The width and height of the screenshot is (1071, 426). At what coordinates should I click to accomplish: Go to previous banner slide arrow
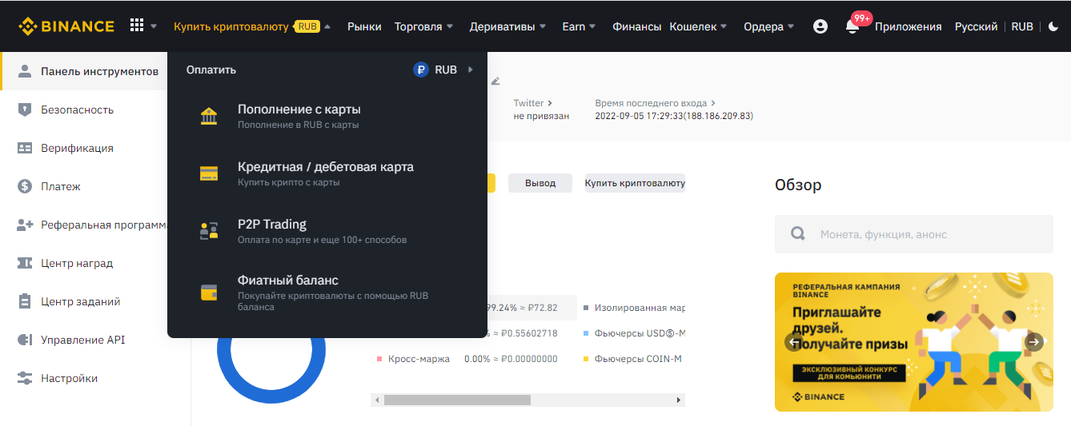(794, 342)
